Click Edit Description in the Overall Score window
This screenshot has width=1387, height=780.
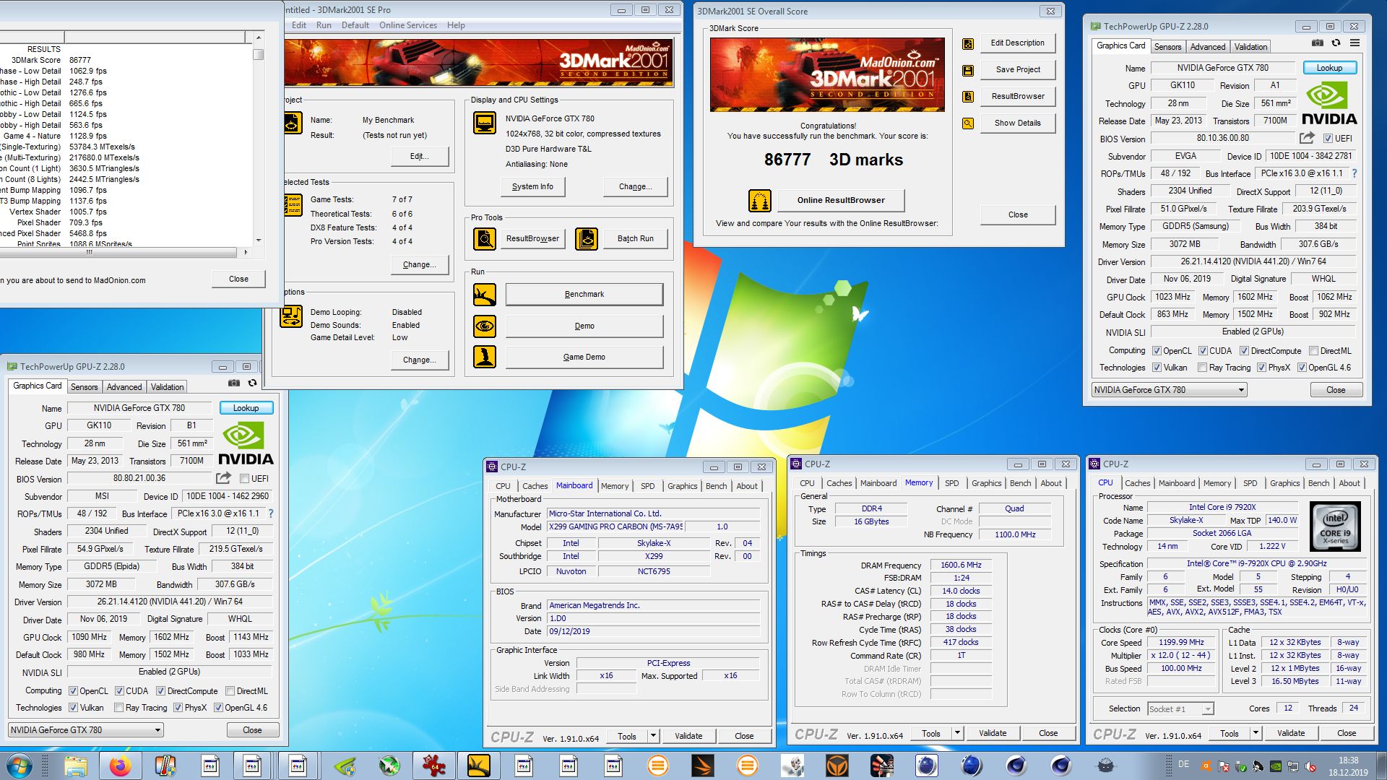(1017, 43)
